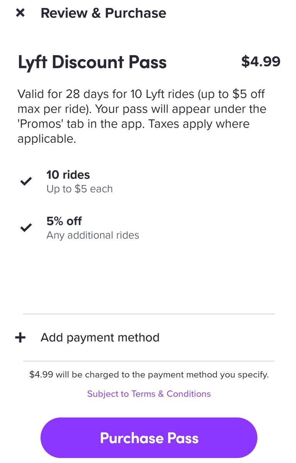Select the bold '10 rides' benefit title
This screenshot has width=296, height=463.
(68, 175)
